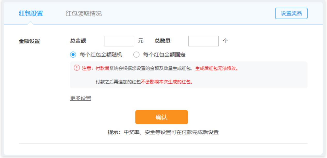This screenshot has width=327, height=158.
Task: Select the 每个红包金额固定 radio button
Action: (x=136, y=55)
